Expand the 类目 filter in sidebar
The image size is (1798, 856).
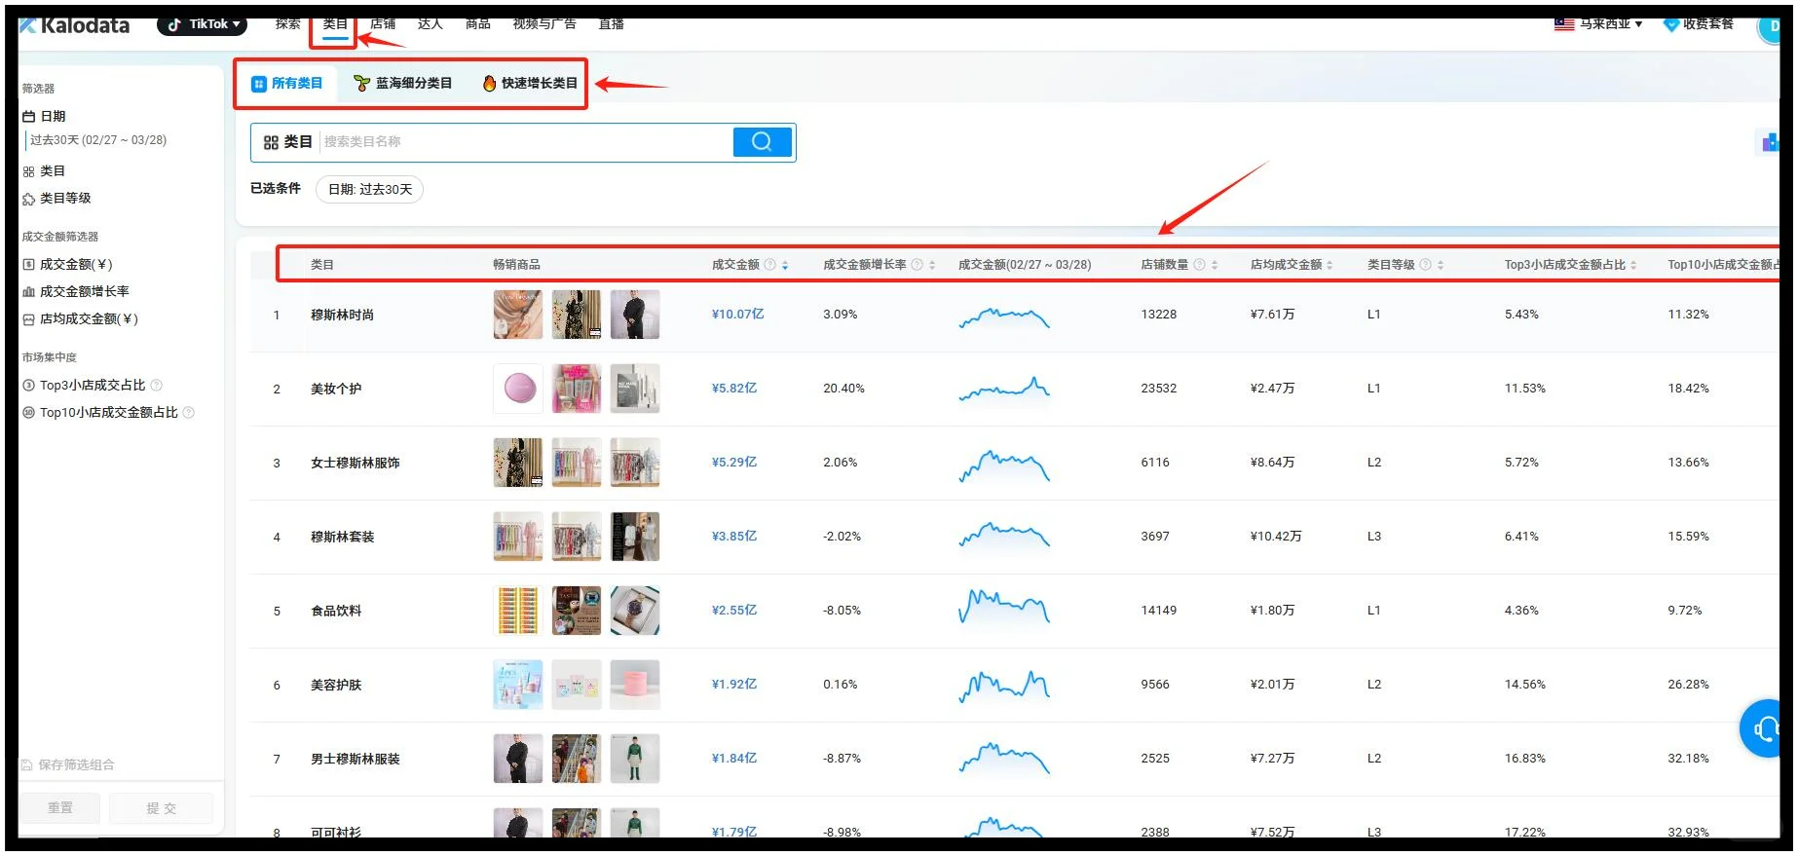44,171
